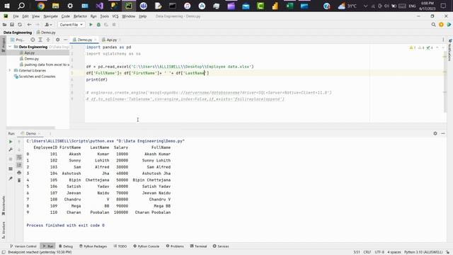Open the Refactor menu
This screenshot has width=453, height=255.
80,16
